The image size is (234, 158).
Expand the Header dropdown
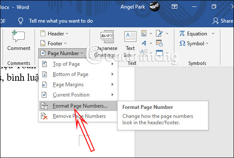click(x=54, y=34)
